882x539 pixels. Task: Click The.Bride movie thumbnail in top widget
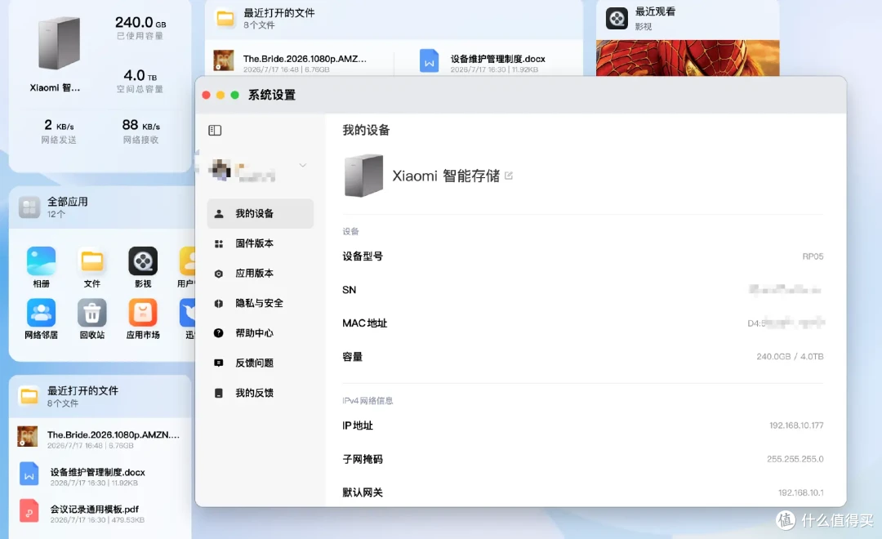click(223, 60)
